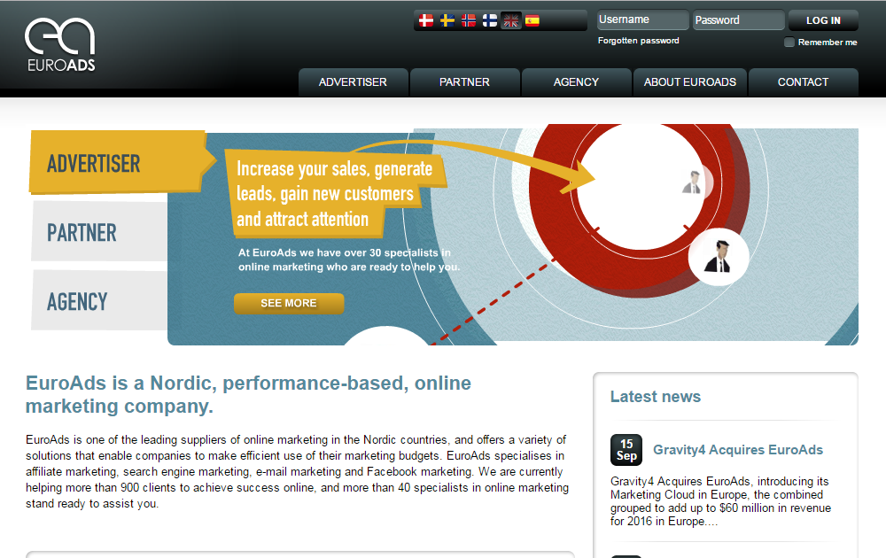Tick the Remember me checkbox

tap(789, 42)
